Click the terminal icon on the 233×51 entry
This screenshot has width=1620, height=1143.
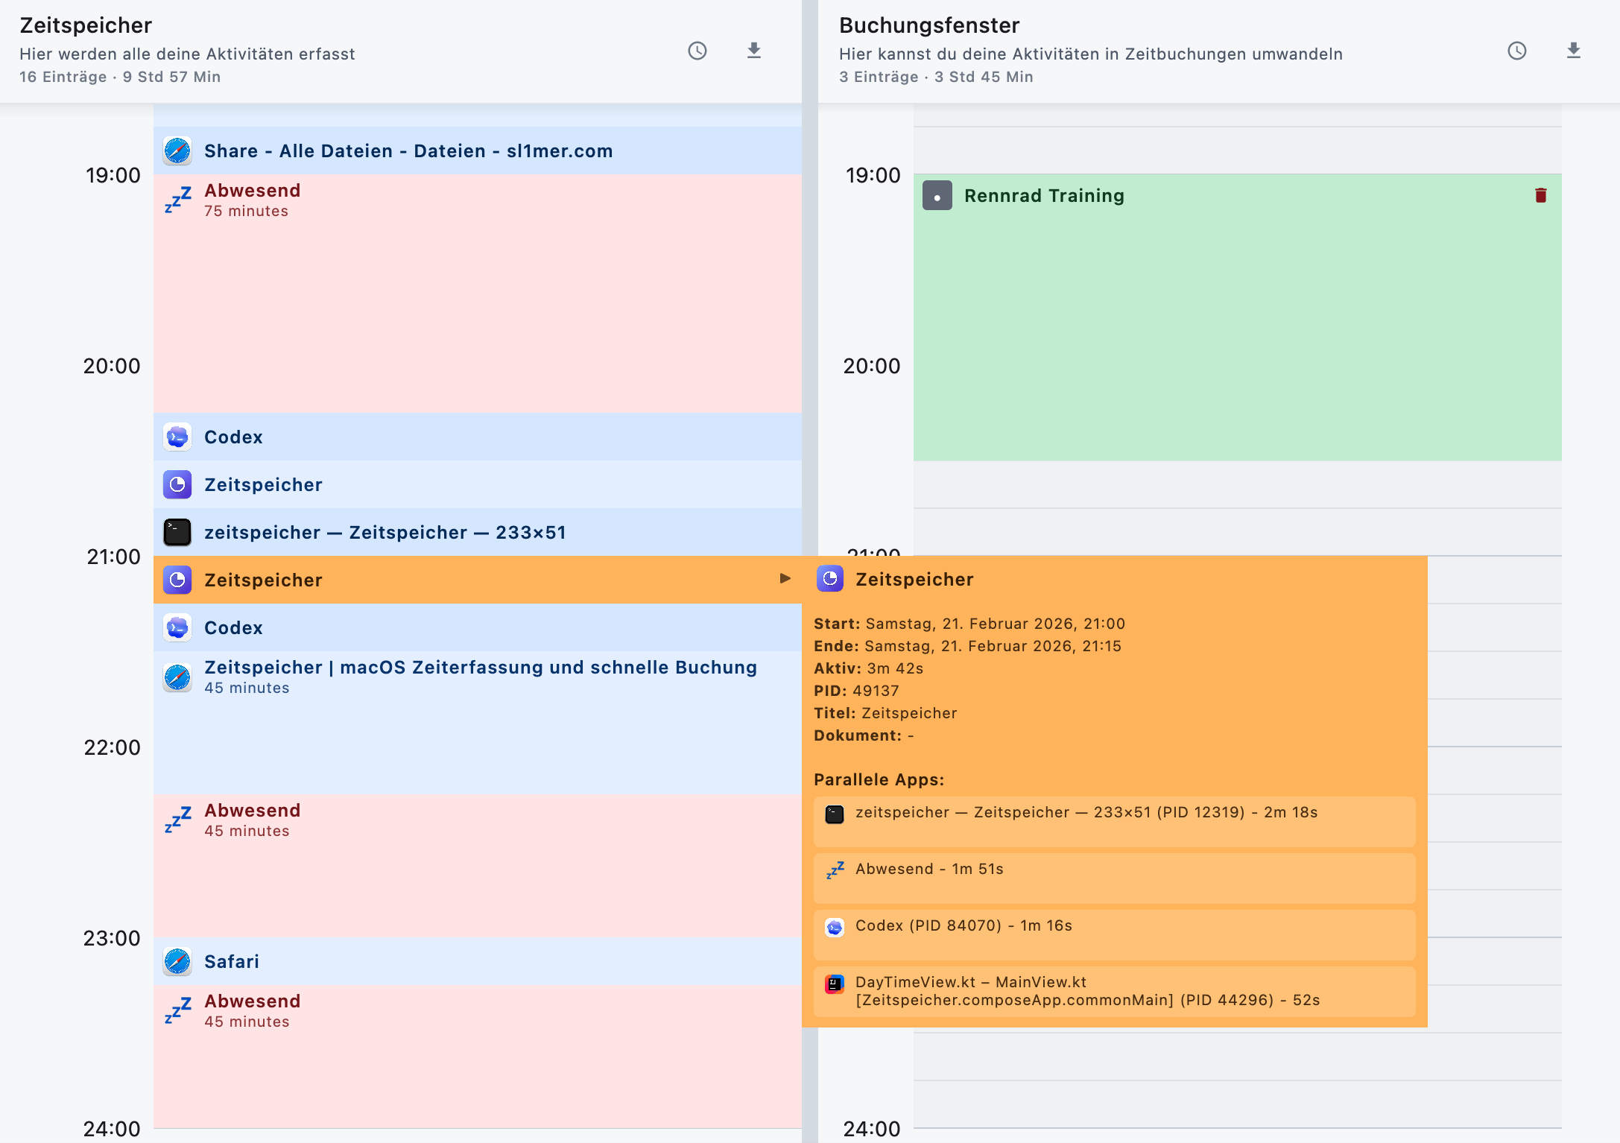pyautogui.click(x=177, y=532)
